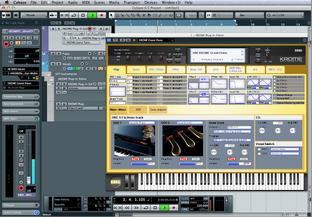Select the Glue tool in toolbar
The image size is (312, 217).
click(128, 15)
